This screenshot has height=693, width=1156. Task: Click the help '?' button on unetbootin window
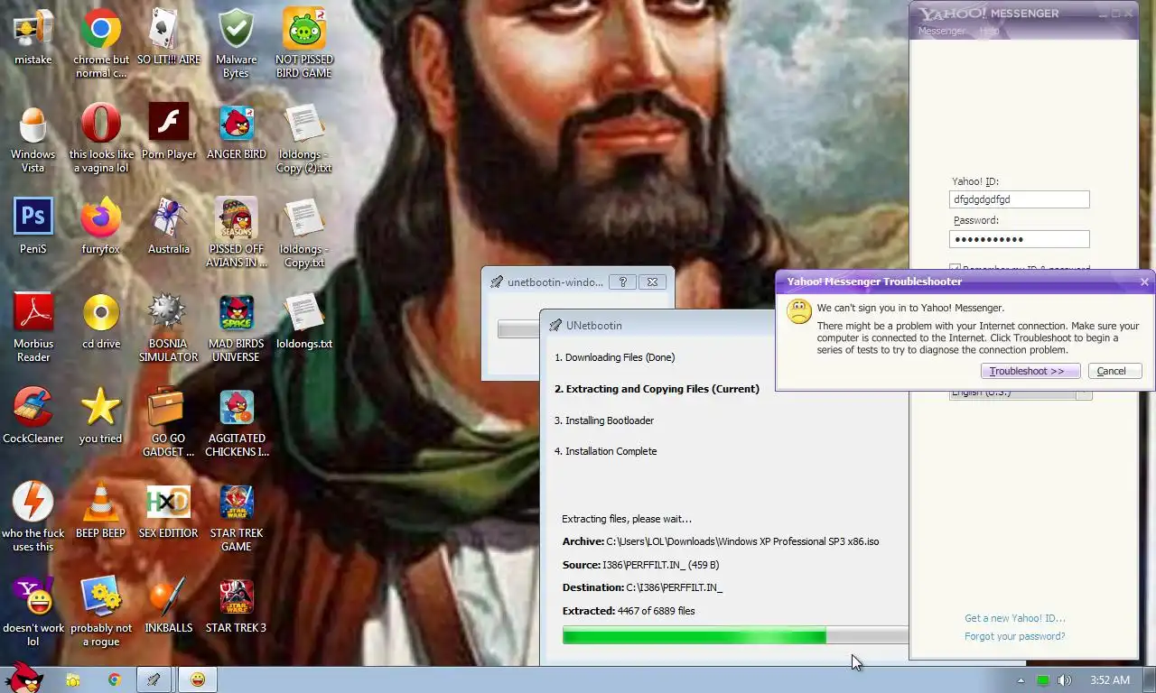tap(622, 282)
